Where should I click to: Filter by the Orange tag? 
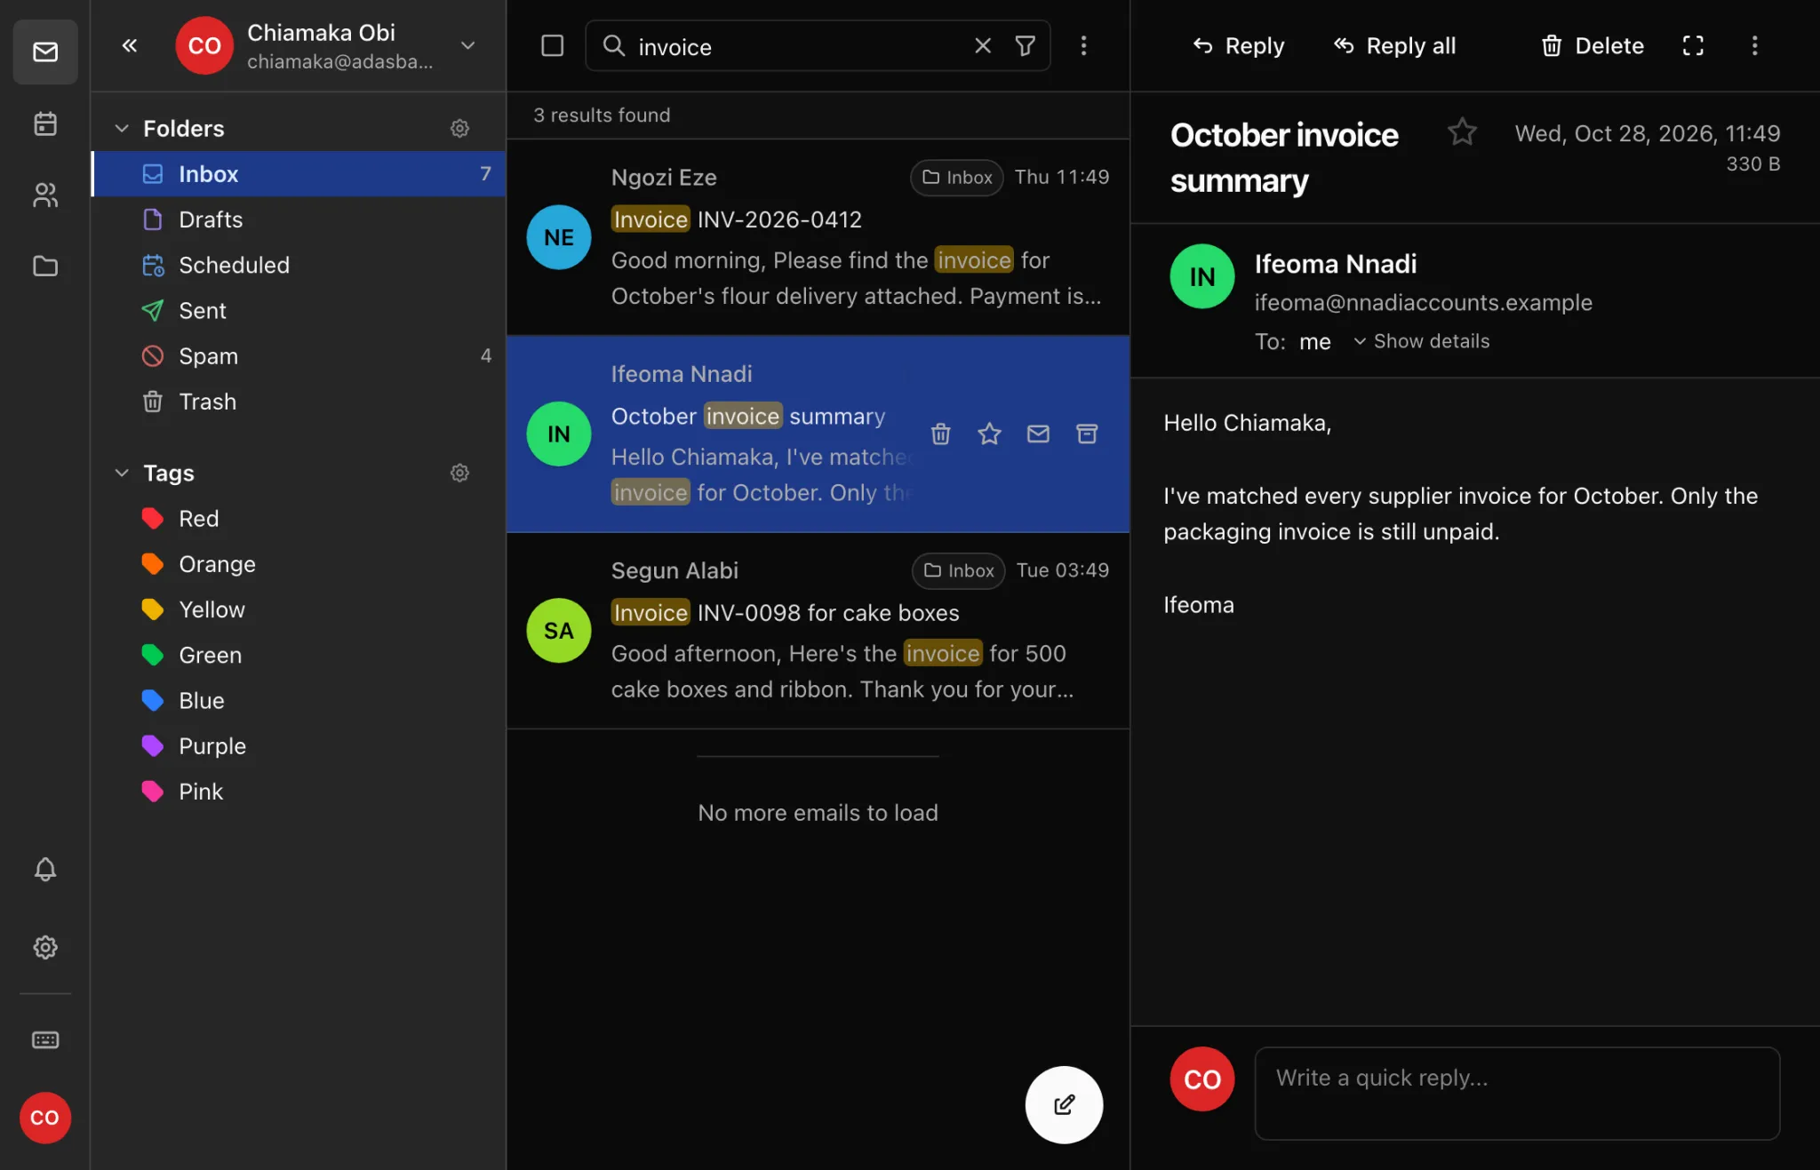click(x=299, y=564)
